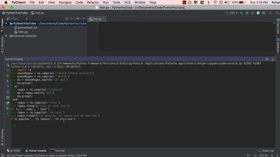Stop the Python console session
280x157 pixels.
tap(7, 70)
